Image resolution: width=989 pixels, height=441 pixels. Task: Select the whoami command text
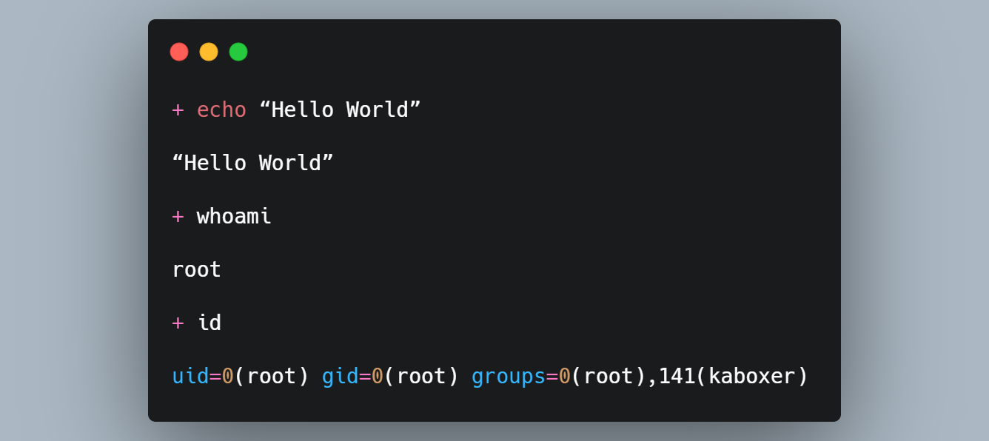pos(234,217)
